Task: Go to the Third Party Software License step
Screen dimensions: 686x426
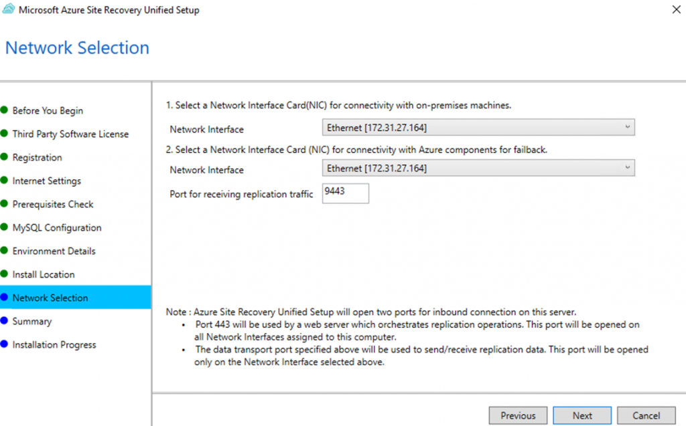Action: tap(70, 134)
